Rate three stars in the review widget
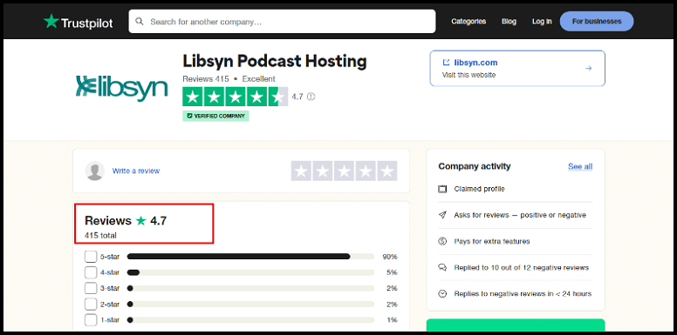This screenshot has width=677, height=335. coord(344,171)
